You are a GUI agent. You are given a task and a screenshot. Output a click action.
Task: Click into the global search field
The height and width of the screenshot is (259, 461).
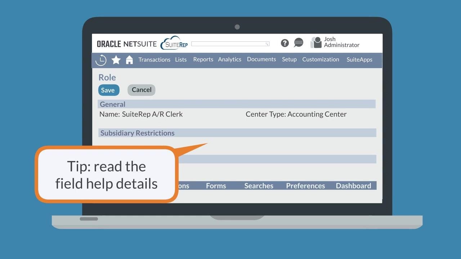[x=230, y=44]
